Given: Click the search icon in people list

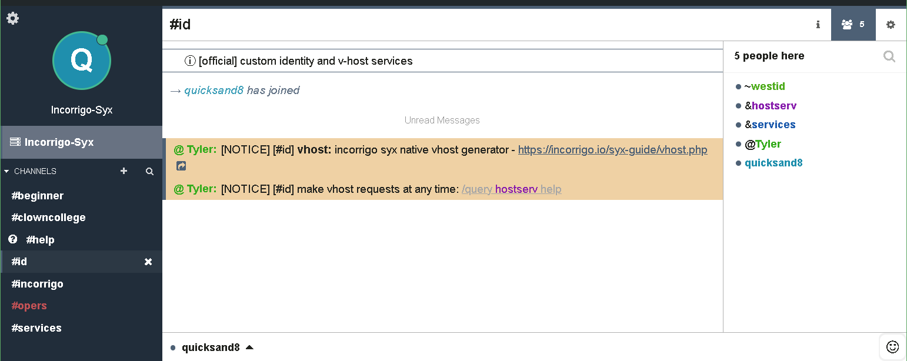Looking at the screenshot, I should click(889, 56).
